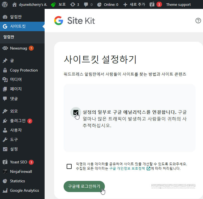Open the Newsmag menu item

point(18,48)
